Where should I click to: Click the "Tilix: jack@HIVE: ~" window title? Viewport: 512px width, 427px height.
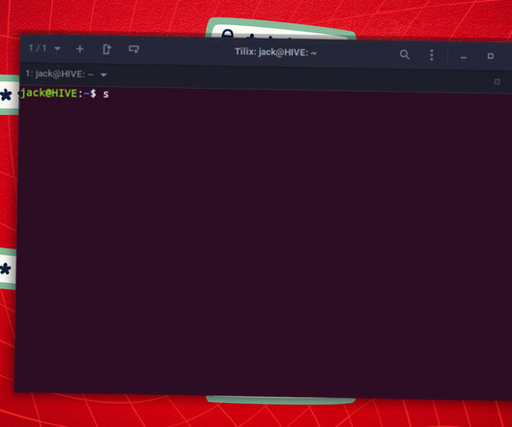pos(275,52)
